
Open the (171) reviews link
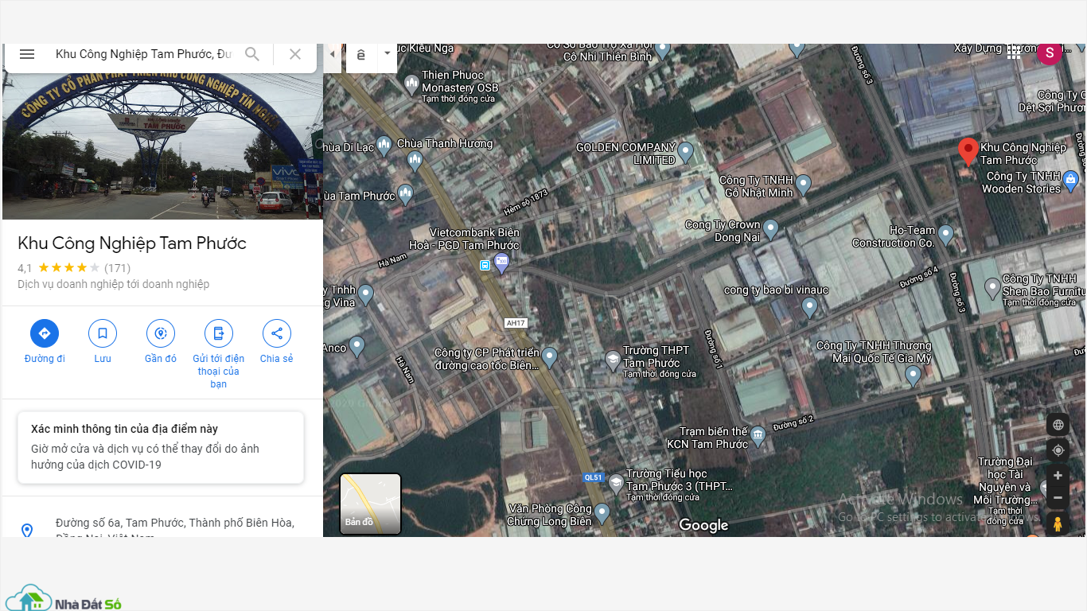click(x=117, y=268)
